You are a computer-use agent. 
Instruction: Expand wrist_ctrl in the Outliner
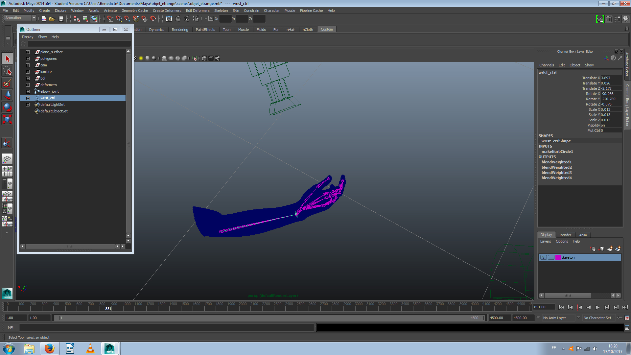[28, 98]
